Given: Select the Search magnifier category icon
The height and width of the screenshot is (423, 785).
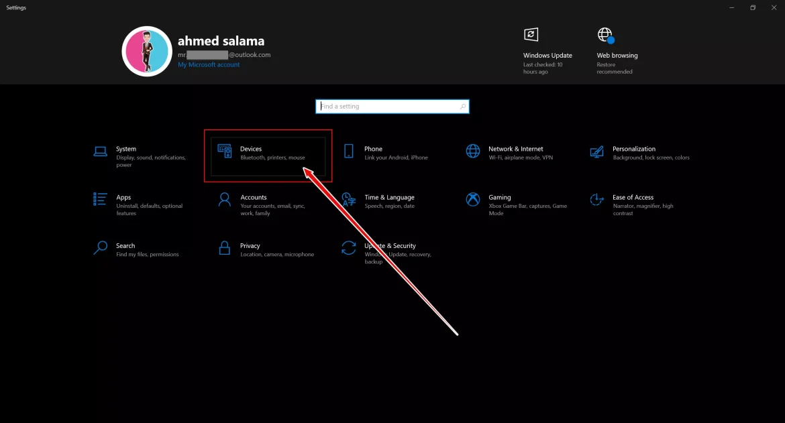Looking at the screenshot, I should (100, 248).
